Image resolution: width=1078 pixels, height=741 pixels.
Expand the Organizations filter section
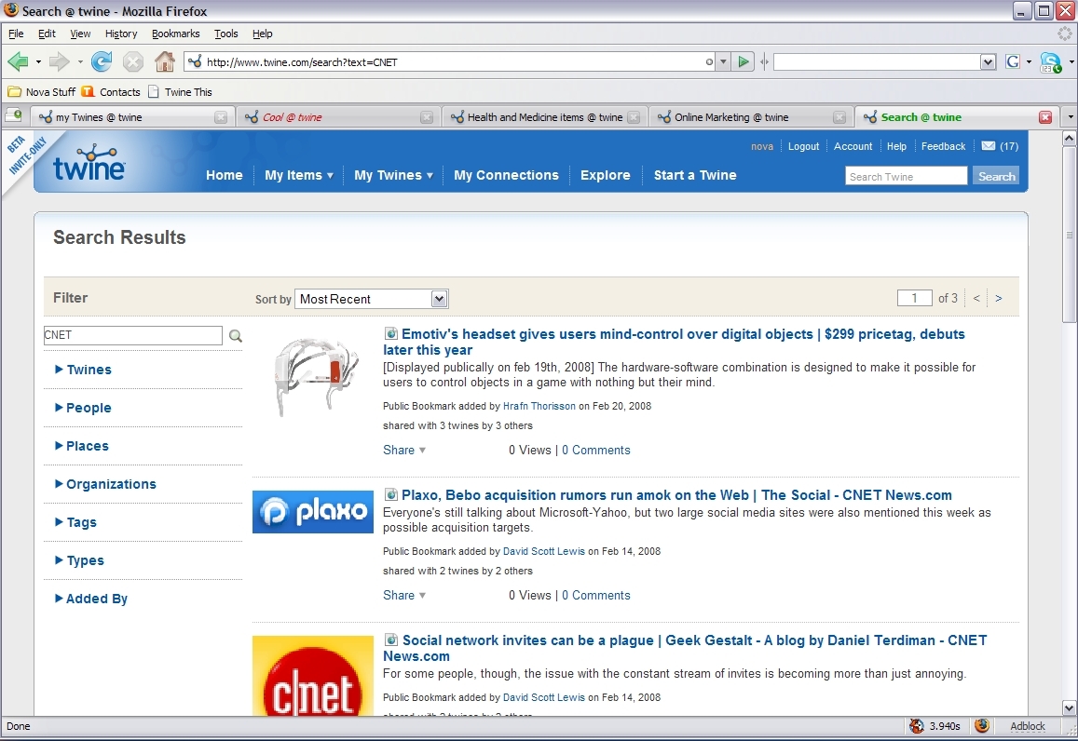(x=106, y=484)
